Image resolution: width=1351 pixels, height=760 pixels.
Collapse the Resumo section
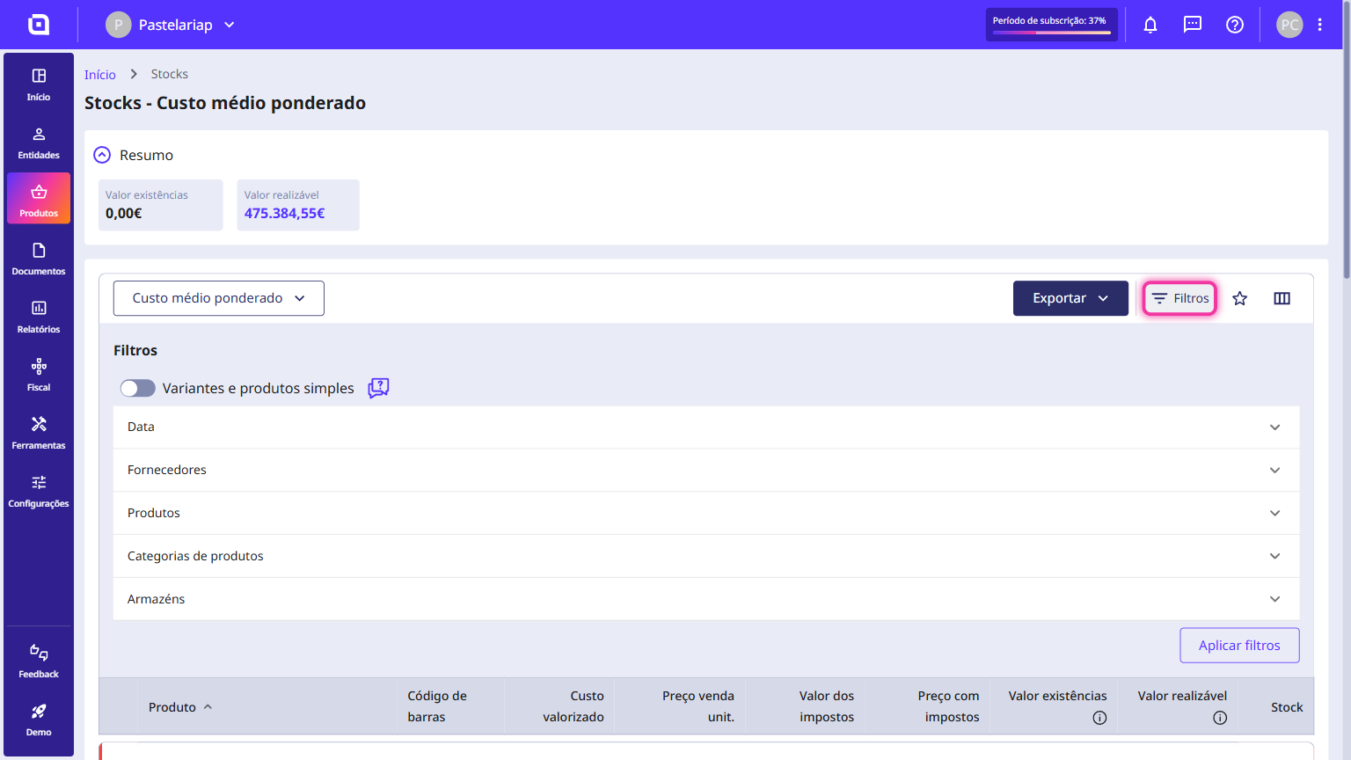pos(103,155)
